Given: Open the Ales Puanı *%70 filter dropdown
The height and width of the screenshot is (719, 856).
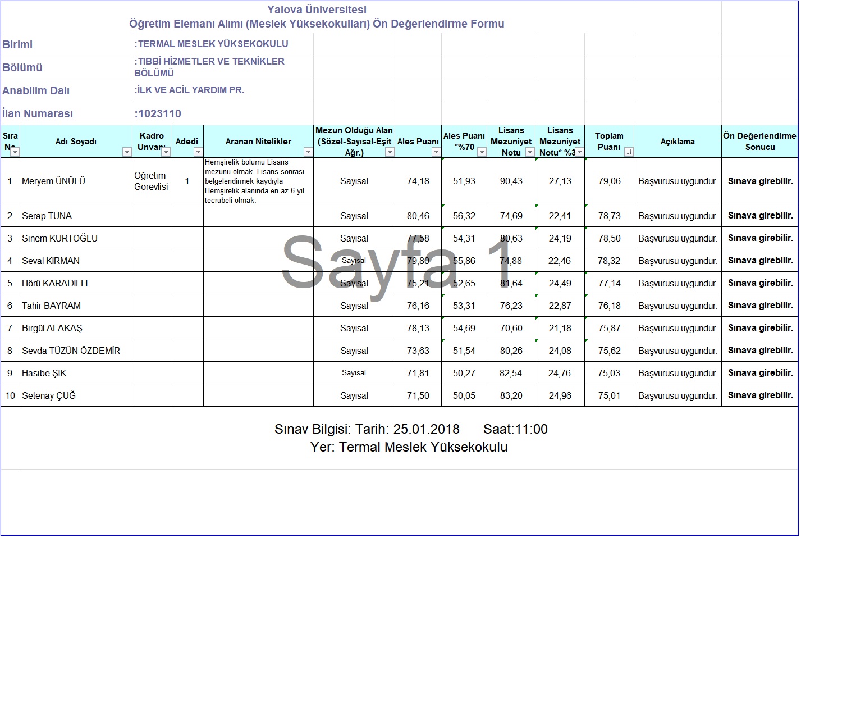Looking at the screenshot, I should pos(482,152).
